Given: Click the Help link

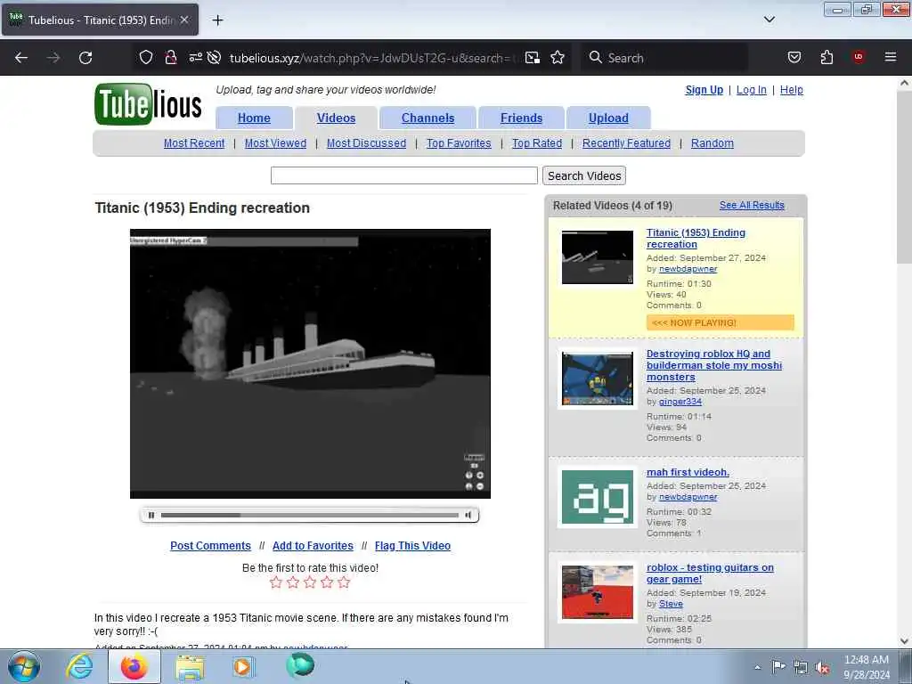Looking at the screenshot, I should click(x=792, y=90).
